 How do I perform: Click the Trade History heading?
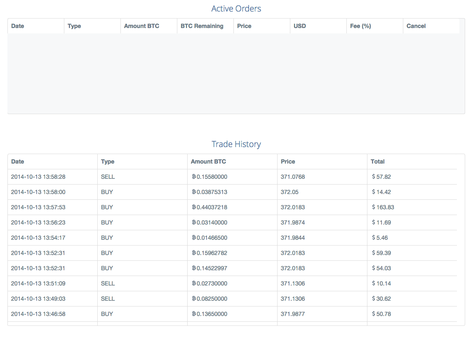tap(236, 144)
